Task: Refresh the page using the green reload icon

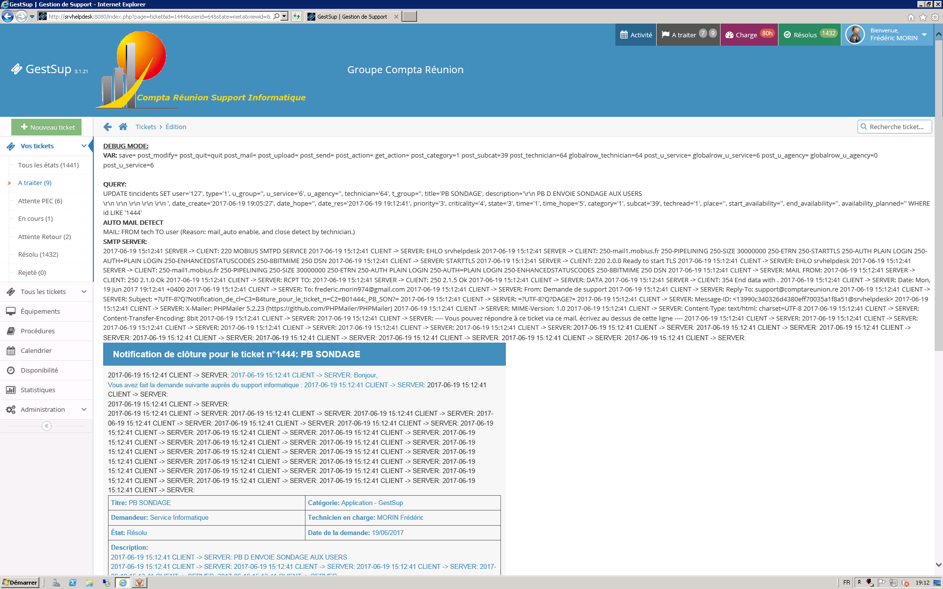Action: pyautogui.click(x=297, y=17)
